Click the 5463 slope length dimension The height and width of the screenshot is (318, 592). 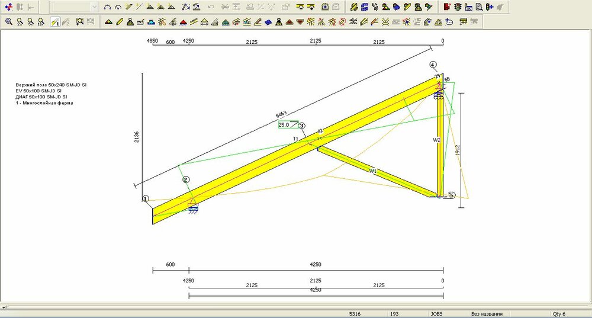tap(281, 114)
